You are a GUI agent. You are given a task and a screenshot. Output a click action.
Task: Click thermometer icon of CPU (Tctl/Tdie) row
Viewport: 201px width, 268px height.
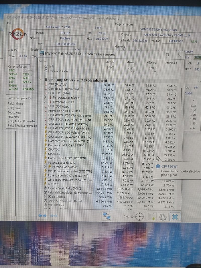[x=46, y=84]
